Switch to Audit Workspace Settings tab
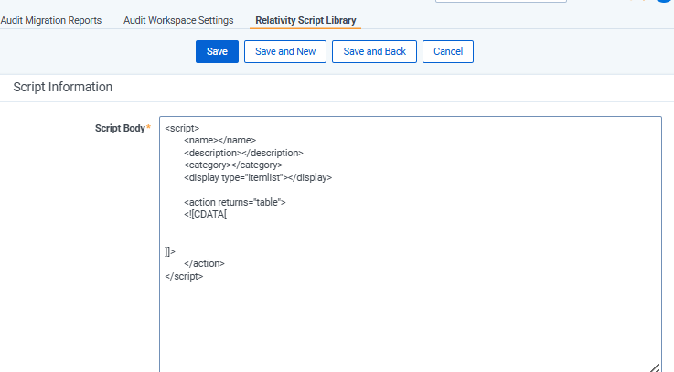Screen dimensions: 674x372 pyautogui.click(x=178, y=20)
